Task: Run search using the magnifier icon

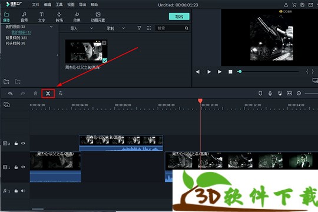Action: click(x=186, y=28)
